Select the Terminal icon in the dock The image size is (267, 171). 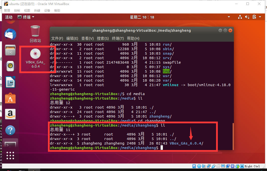(10, 144)
